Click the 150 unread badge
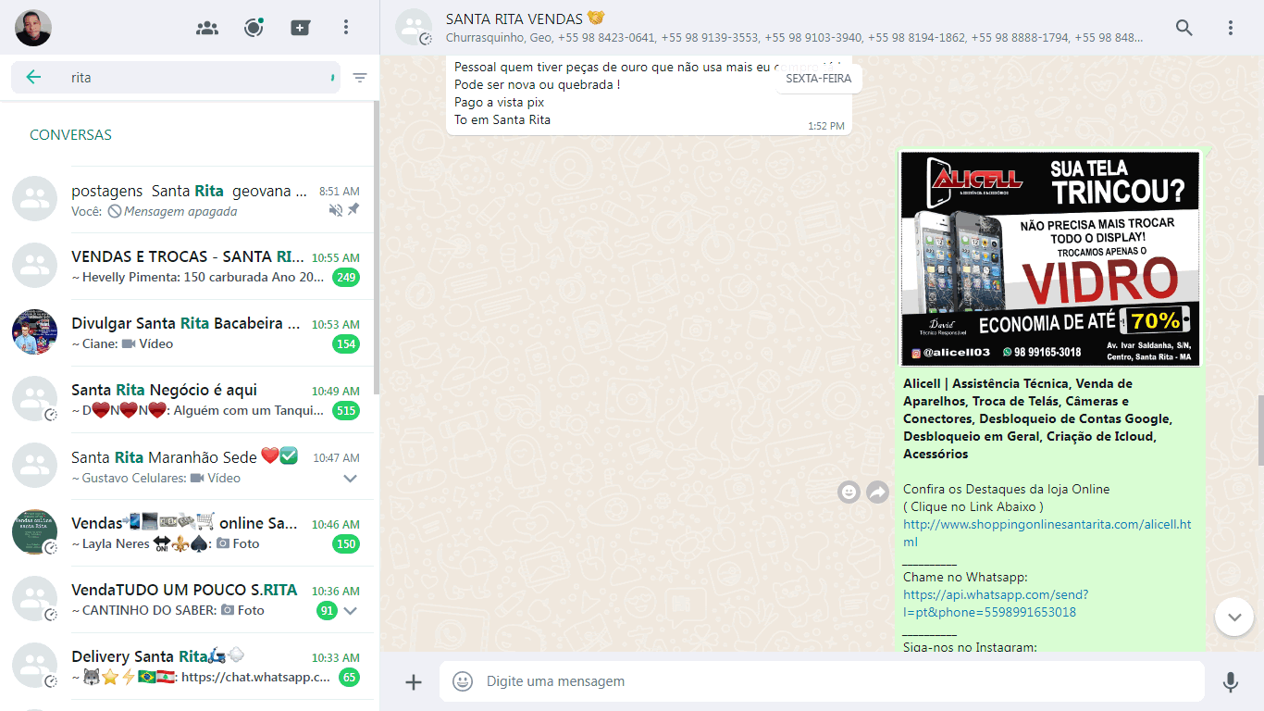Viewport: 1264px width, 711px height. pos(347,544)
